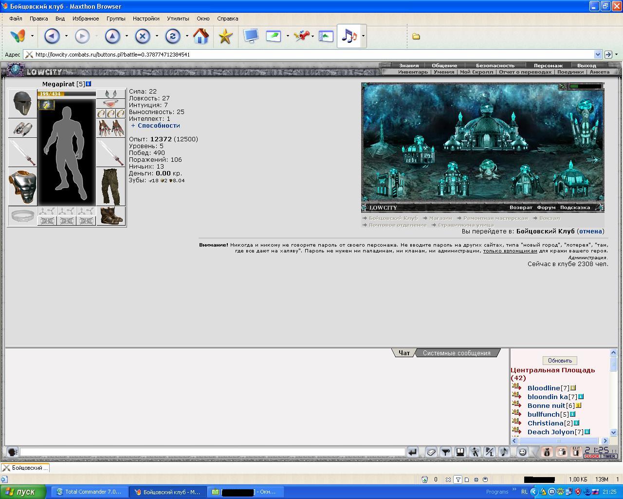Image resolution: width=623 pixels, height=499 pixels.
Task: Click the отмена link
Action: [590, 231]
